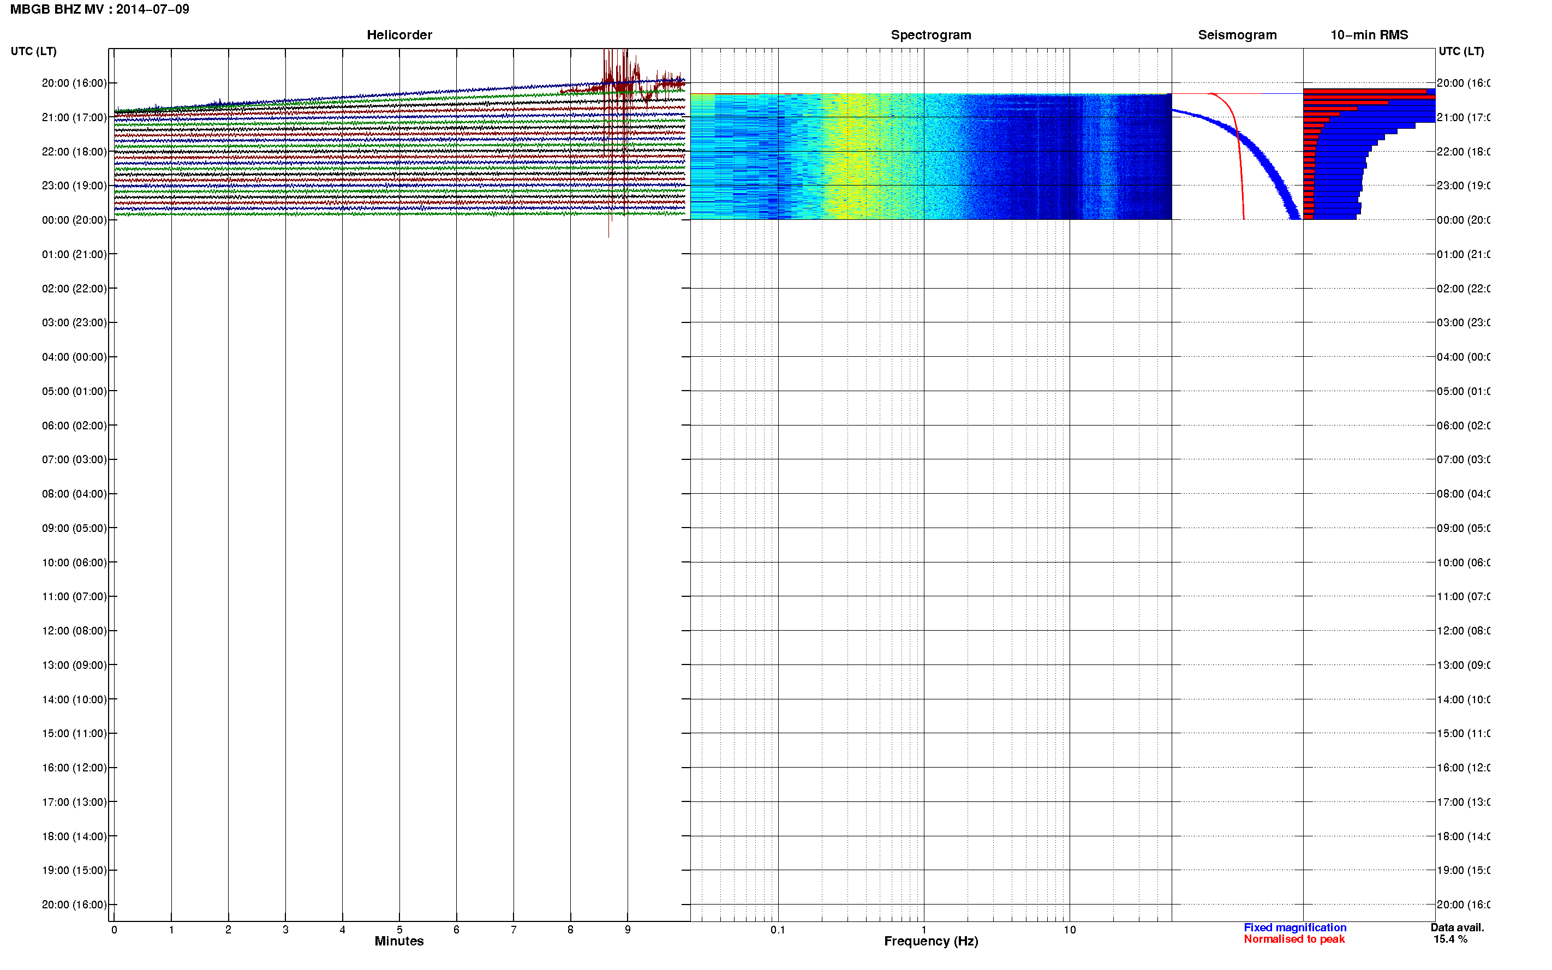The image size is (1552, 970).
Task: Click the longest red bar in the RMS chart
Action: [1369, 97]
